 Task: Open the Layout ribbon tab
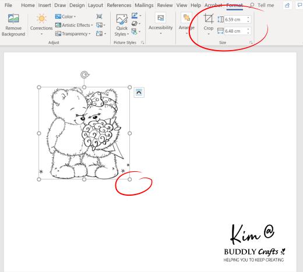coord(96,5)
